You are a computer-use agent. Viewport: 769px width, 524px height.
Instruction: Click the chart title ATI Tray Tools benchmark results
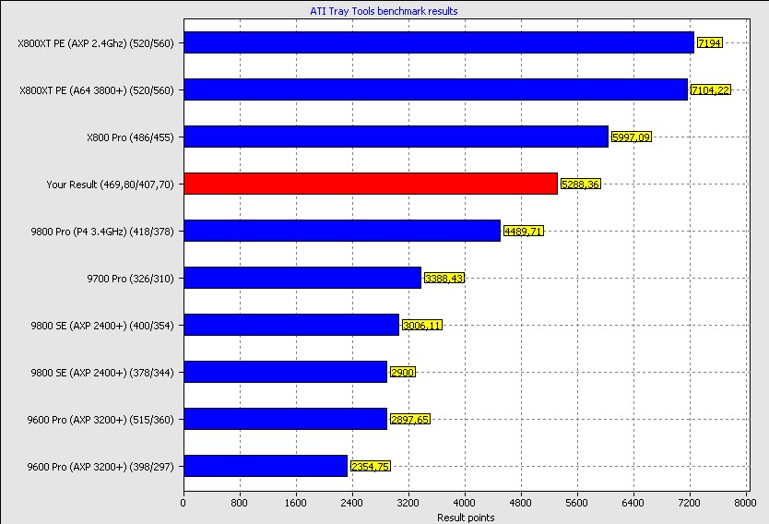[x=384, y=11]
